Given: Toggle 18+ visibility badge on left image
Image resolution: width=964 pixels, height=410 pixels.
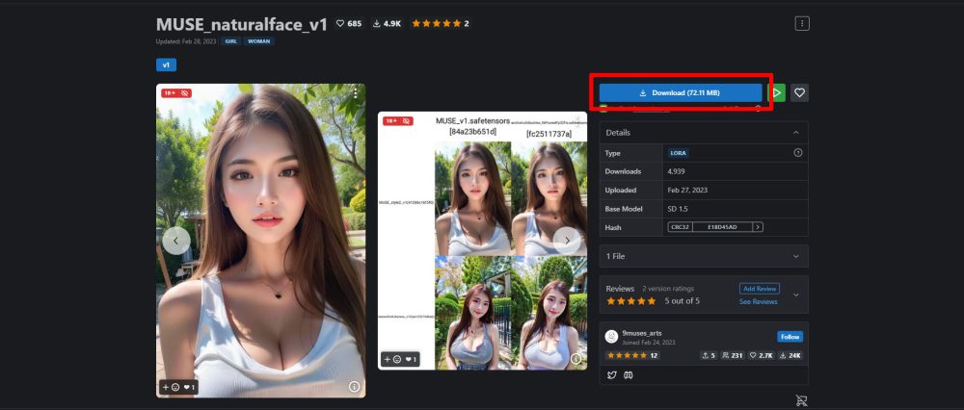Looking at the screenshot, I should click(176, 93).
